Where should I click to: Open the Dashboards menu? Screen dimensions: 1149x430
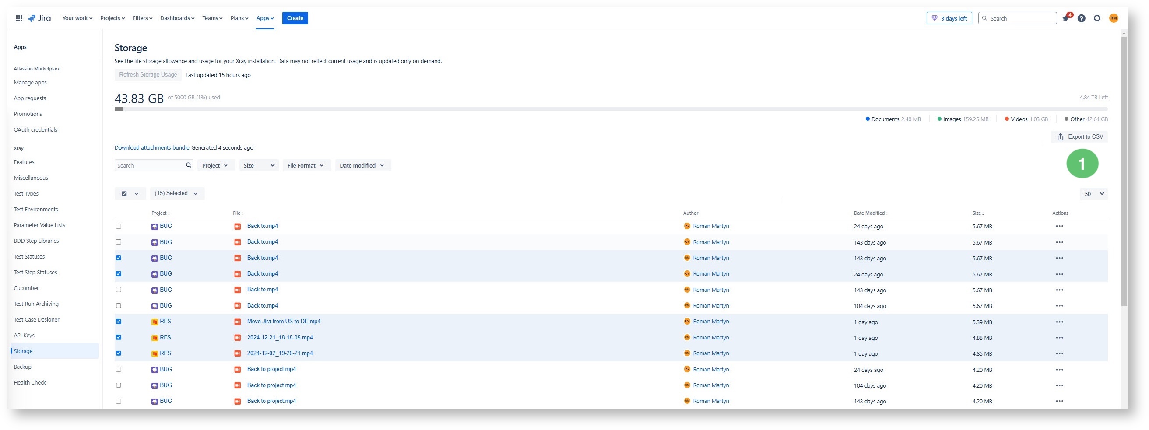[x=177, y=18]
